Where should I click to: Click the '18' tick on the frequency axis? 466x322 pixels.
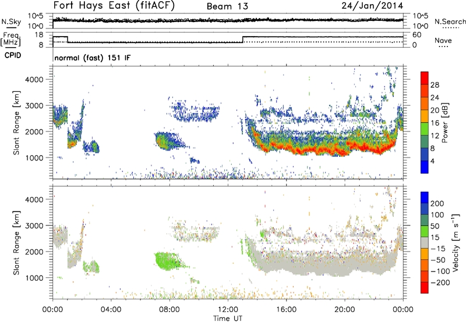click(x=39, y=35)
